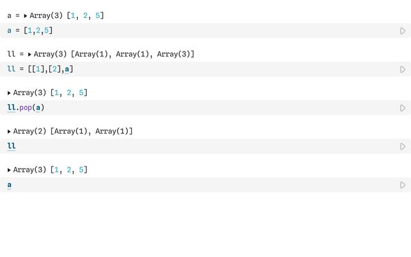Expand the Array(2) output triangle
This screenshot has width=411, height=257.
[x=9, y=131]
